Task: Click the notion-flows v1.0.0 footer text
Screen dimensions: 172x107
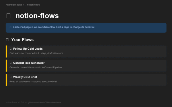Action: (x=15, y=102)
